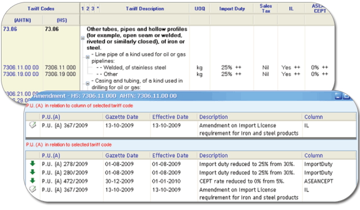Click IL 'Yes ++' in the Other row
Viewport: 360px width, 210px height.
pyautogui.click(x=290, y=74)
